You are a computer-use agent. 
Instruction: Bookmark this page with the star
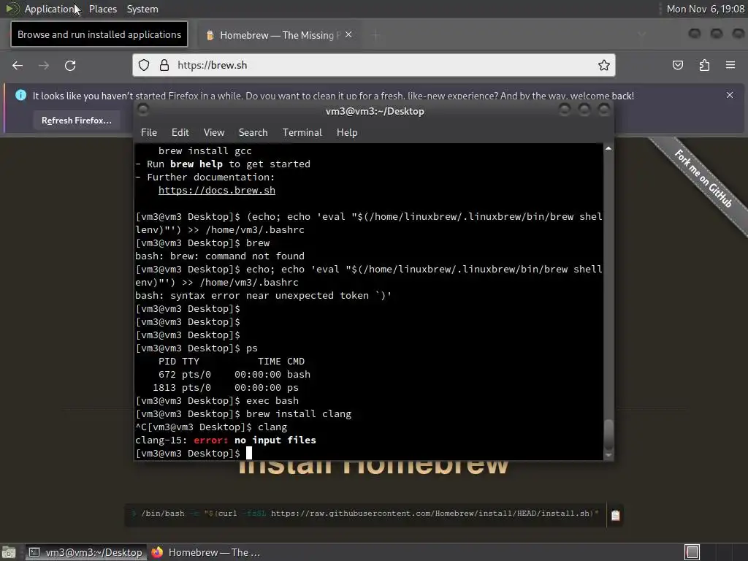[x=604, y=65]
